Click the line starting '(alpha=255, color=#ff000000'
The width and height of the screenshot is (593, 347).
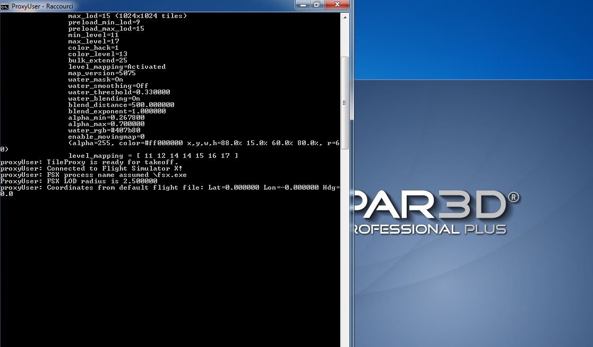tap(204, 143)
